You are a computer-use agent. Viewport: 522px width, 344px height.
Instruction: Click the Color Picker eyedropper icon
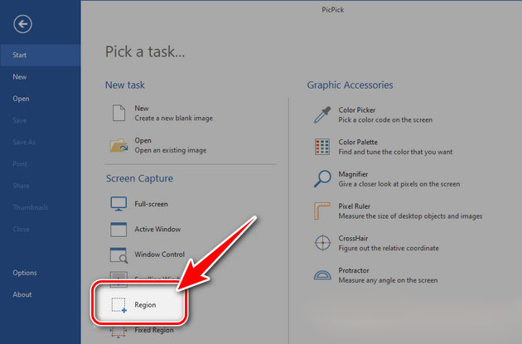[x=322, y=115]
